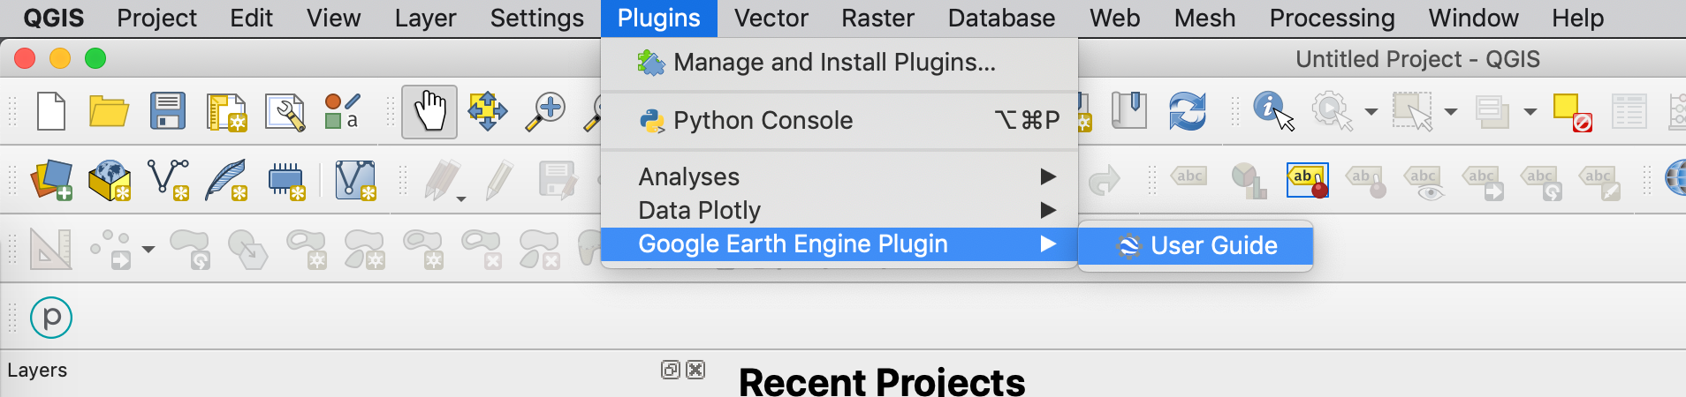
Task: Click Deselect Features from All Layers icon
Action: pos(1572,112)
